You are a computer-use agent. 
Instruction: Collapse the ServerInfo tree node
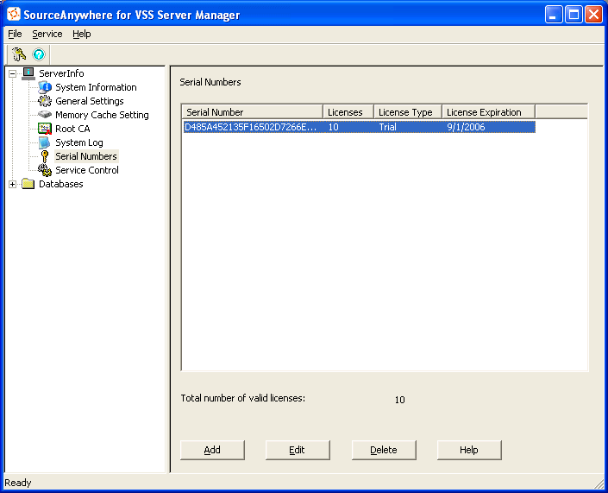tap(13, 73)
